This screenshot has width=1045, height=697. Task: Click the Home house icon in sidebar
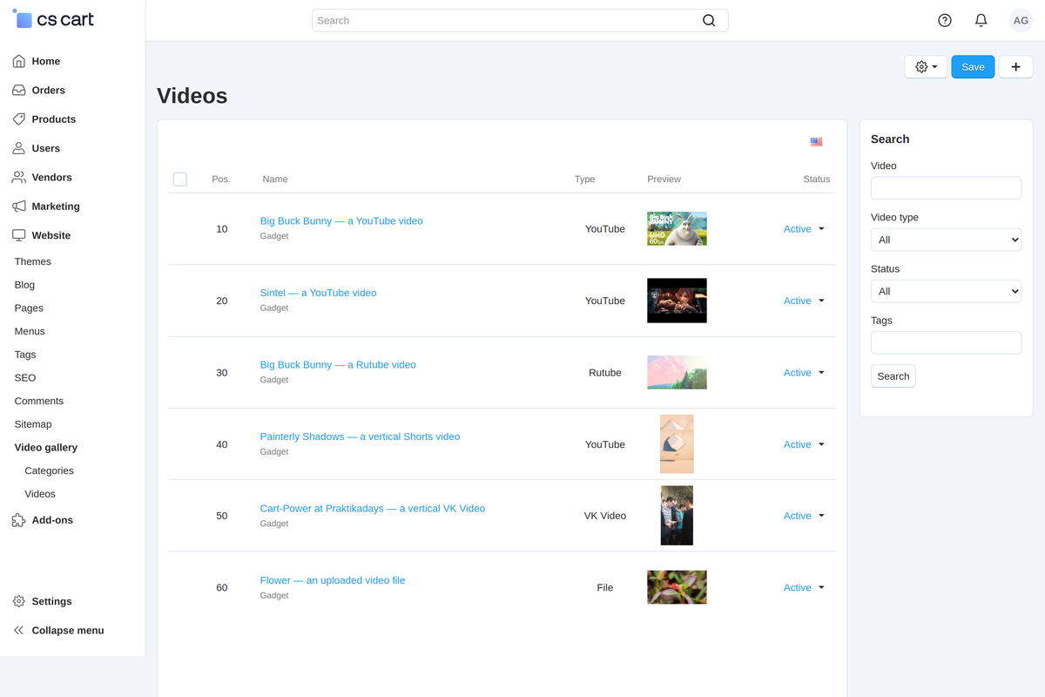point(18,61)
